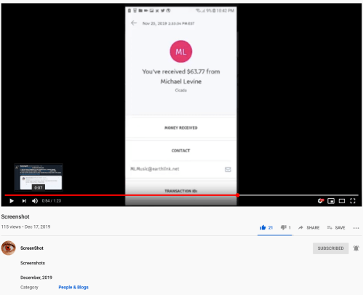Click the 0:07 preview thumbnail
The height and width of the screenshot is (295, 363).
[39, 177]
